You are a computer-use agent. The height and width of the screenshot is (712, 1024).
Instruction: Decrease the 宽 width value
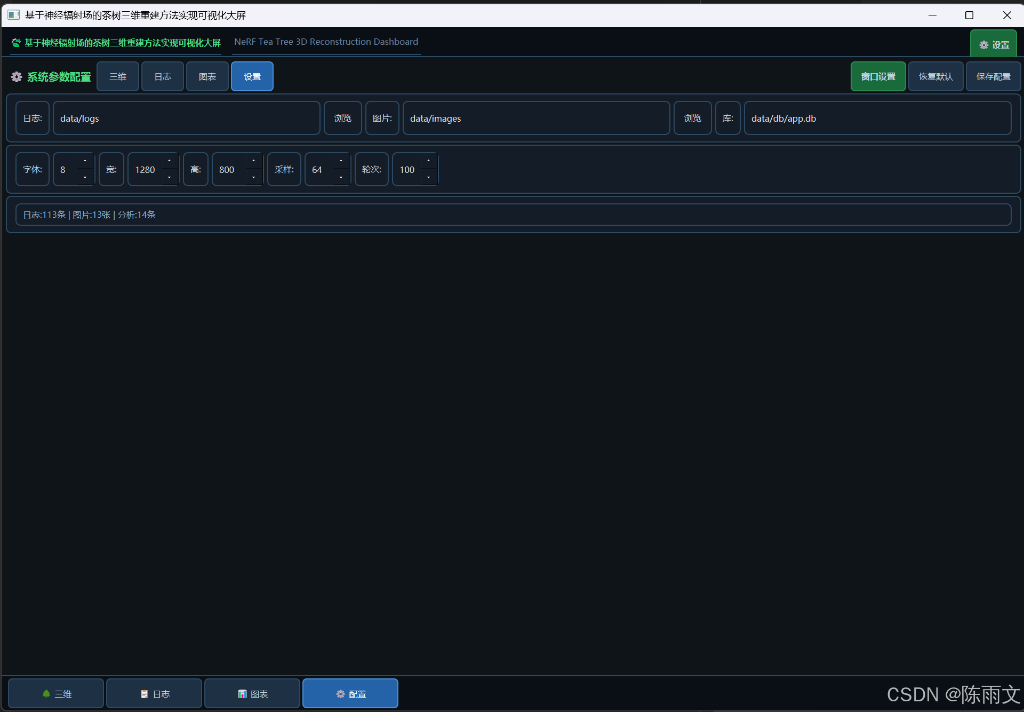pos(170,177)
